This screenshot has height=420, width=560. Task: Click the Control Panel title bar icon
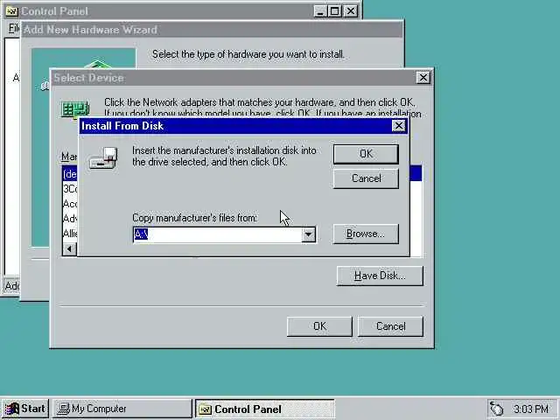pos(11,11)
